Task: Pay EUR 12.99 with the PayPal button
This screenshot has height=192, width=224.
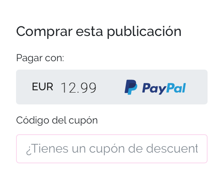Action: coord(112,87)
